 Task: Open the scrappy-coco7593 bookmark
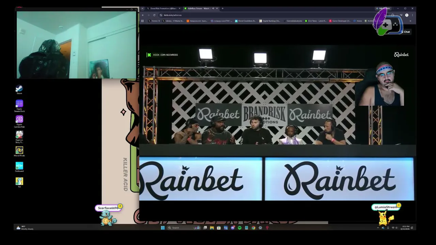pos(221,21)
